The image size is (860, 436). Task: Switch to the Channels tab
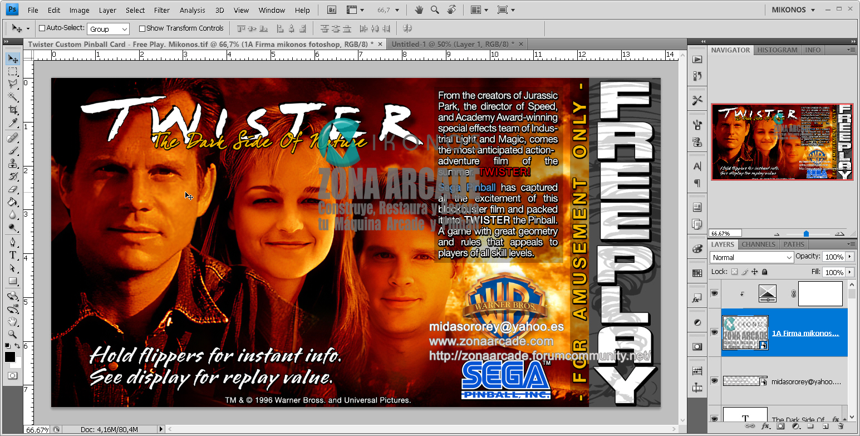click(758, 244)
